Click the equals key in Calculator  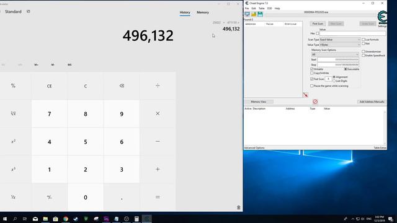(x=158, y=197)
